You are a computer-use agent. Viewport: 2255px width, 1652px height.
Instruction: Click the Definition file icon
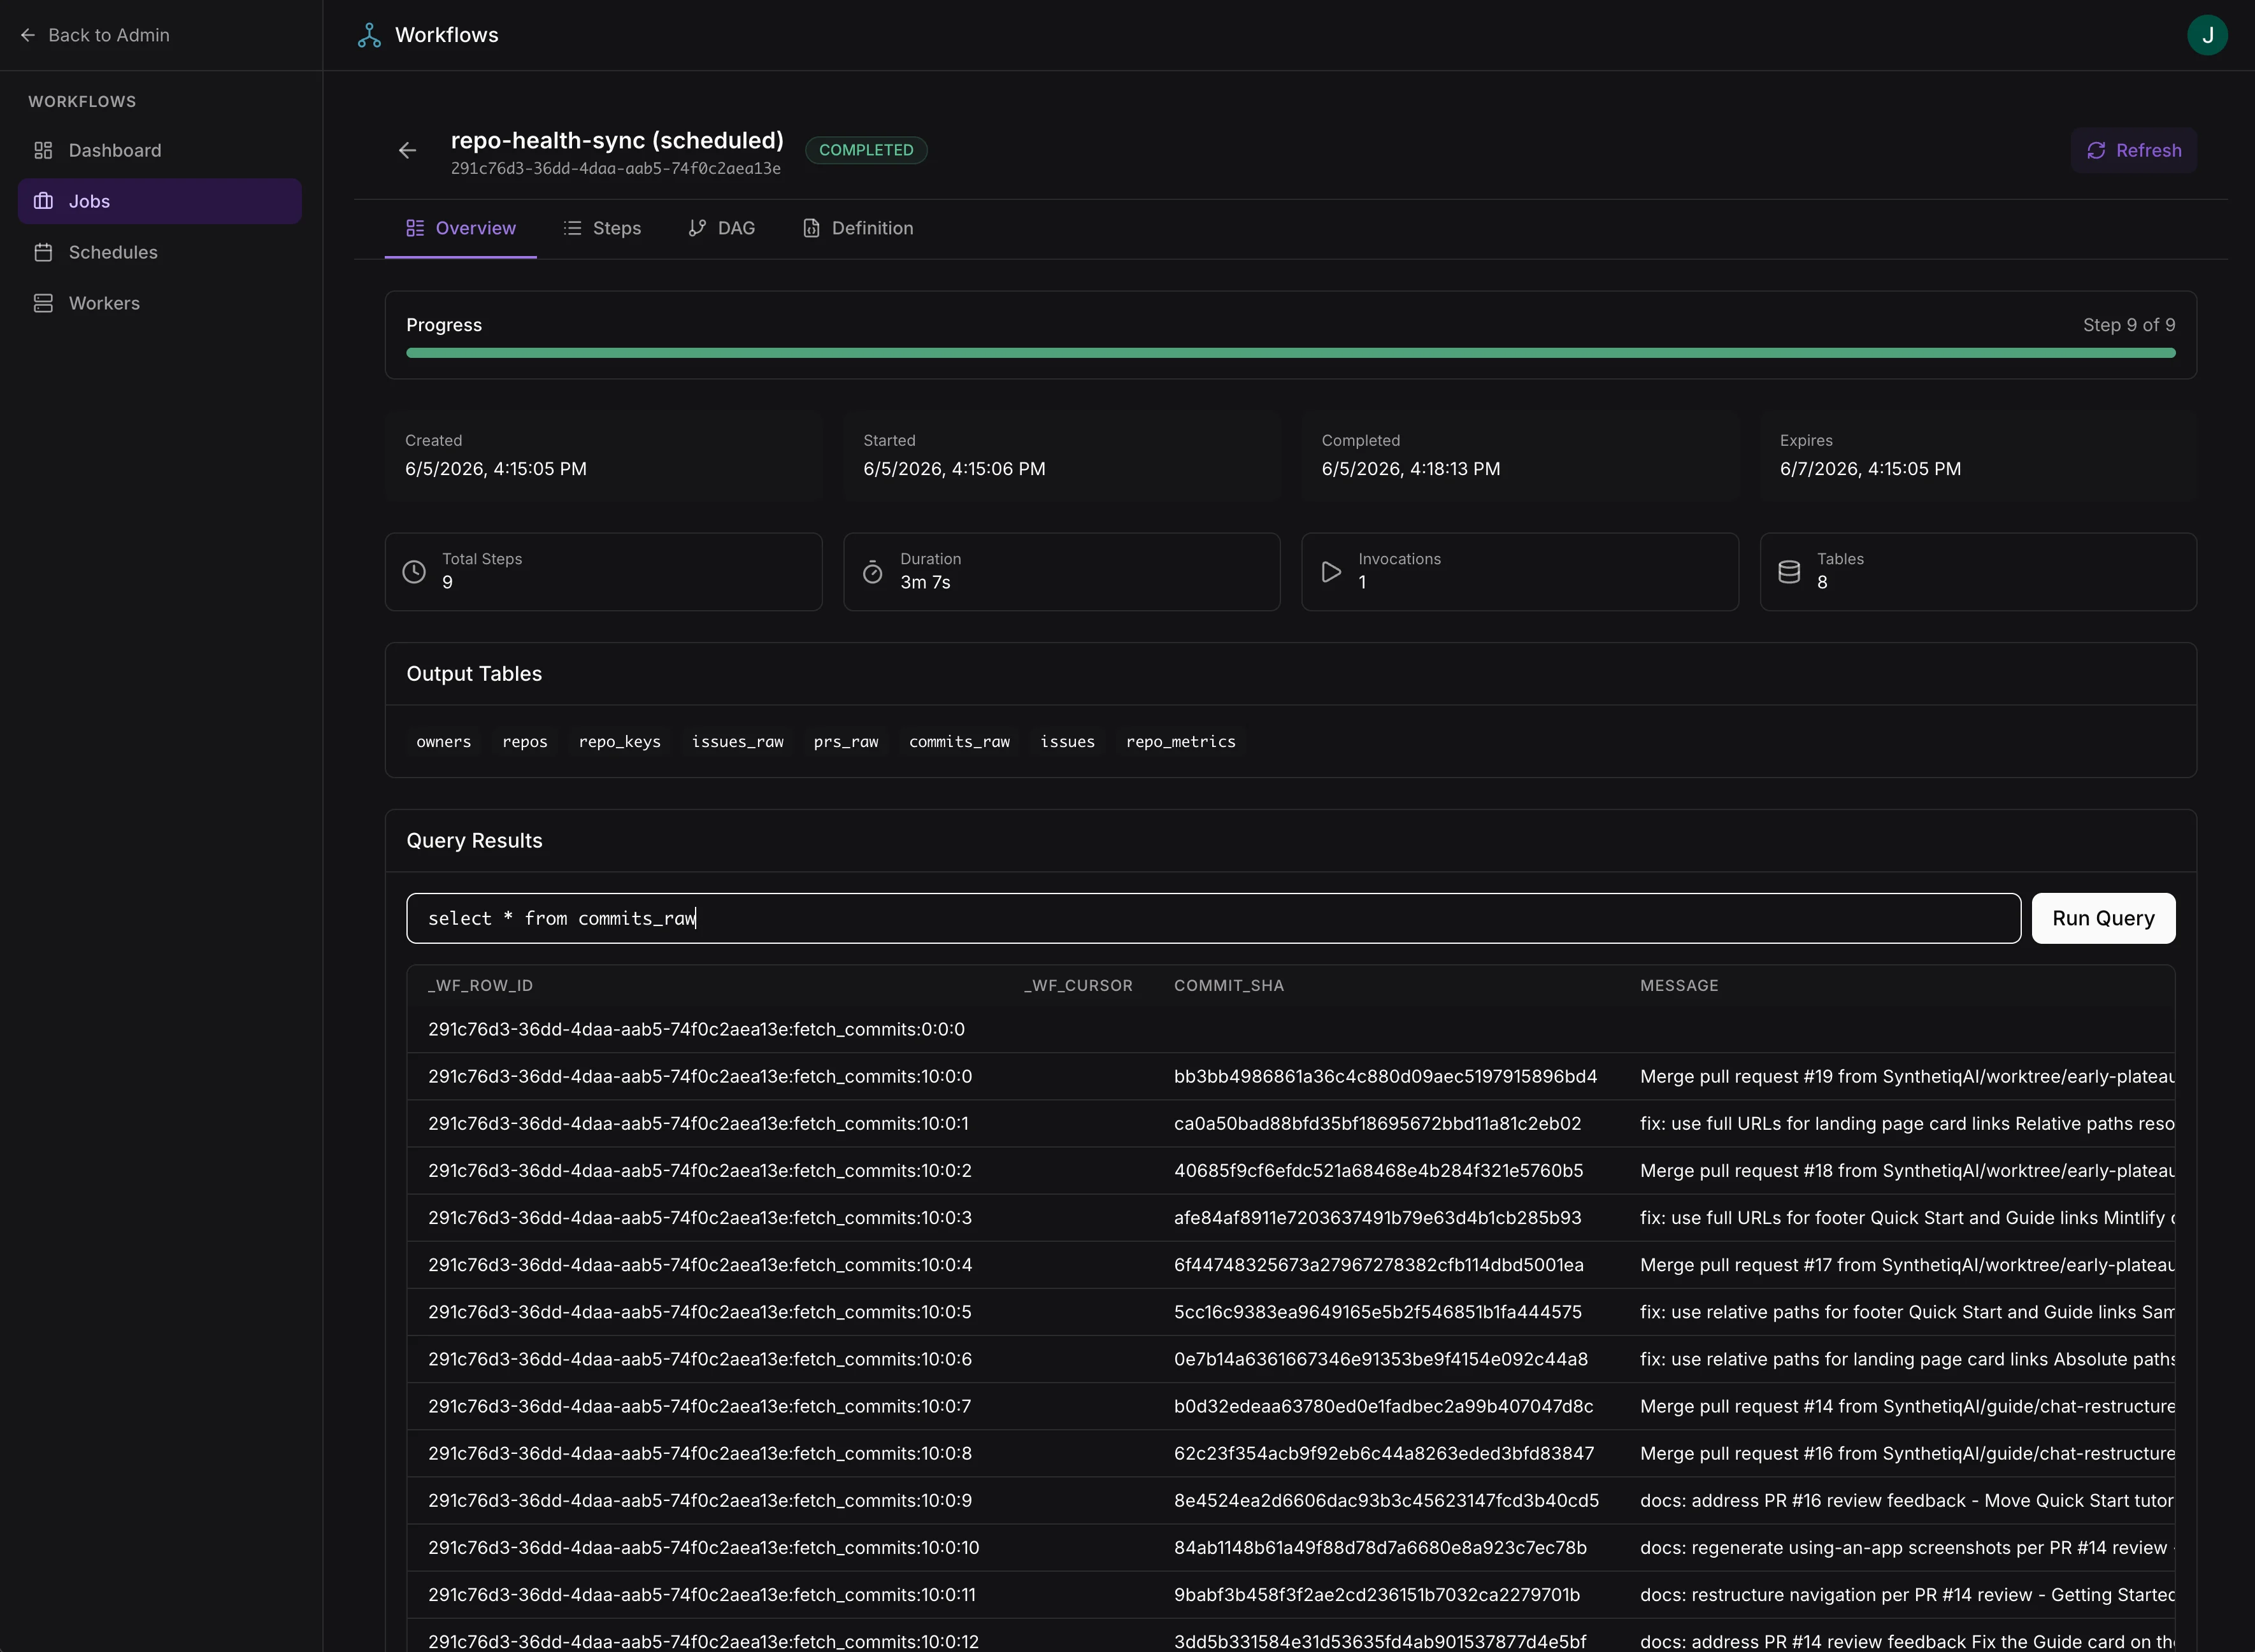pos(811,228)
